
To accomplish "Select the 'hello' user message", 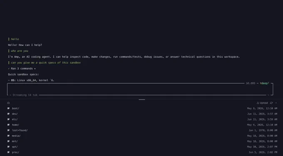I will 15,39.
